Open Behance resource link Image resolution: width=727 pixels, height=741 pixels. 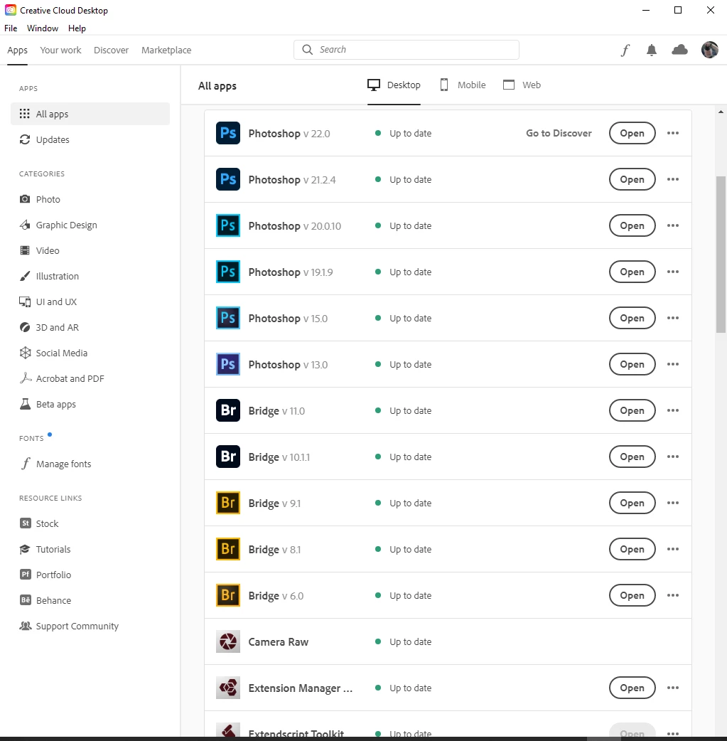[x=45, y=600]
